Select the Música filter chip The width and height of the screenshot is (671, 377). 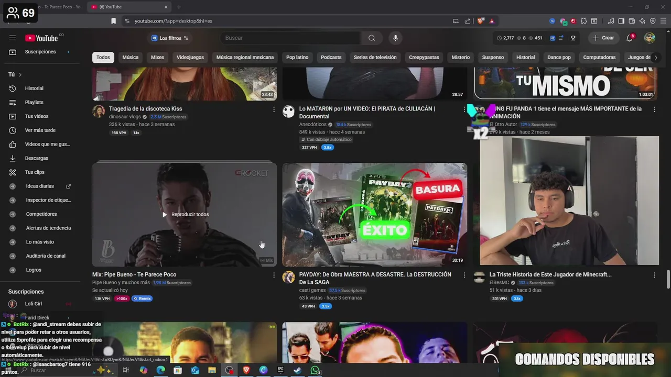131,58
